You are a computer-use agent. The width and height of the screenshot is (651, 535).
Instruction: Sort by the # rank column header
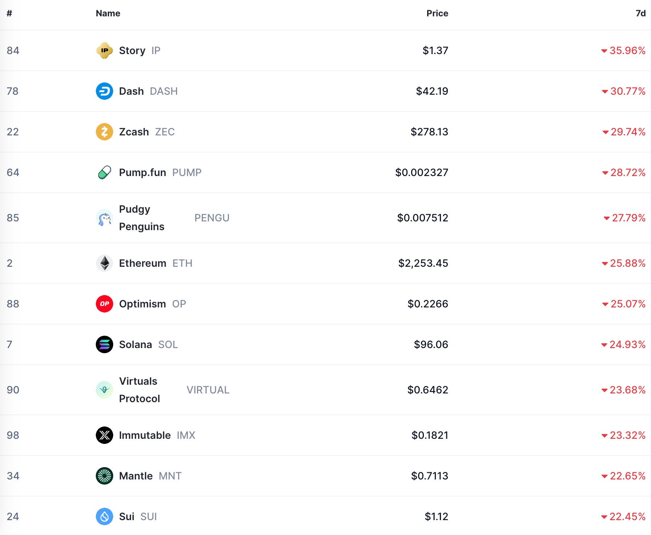pyautogui.click(x=9, y=13)
